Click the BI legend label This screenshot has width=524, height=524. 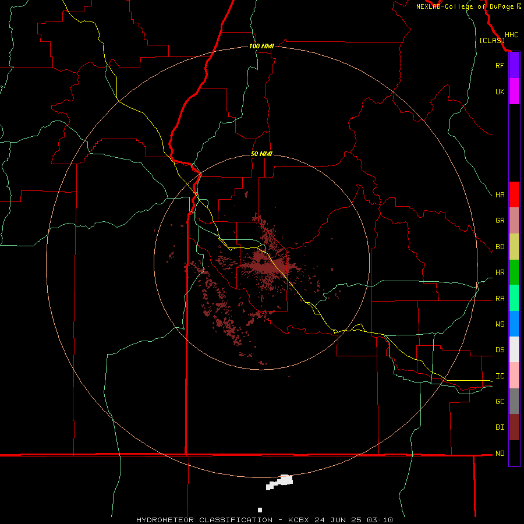[500, 427]
